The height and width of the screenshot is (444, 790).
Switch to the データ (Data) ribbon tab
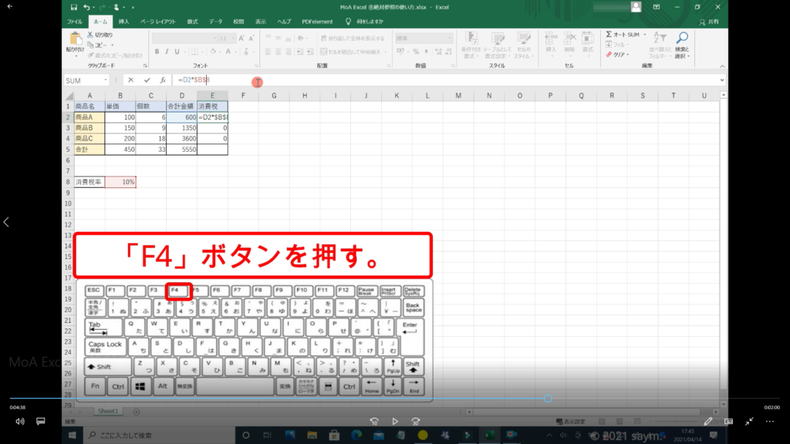(x=215, y=22)
